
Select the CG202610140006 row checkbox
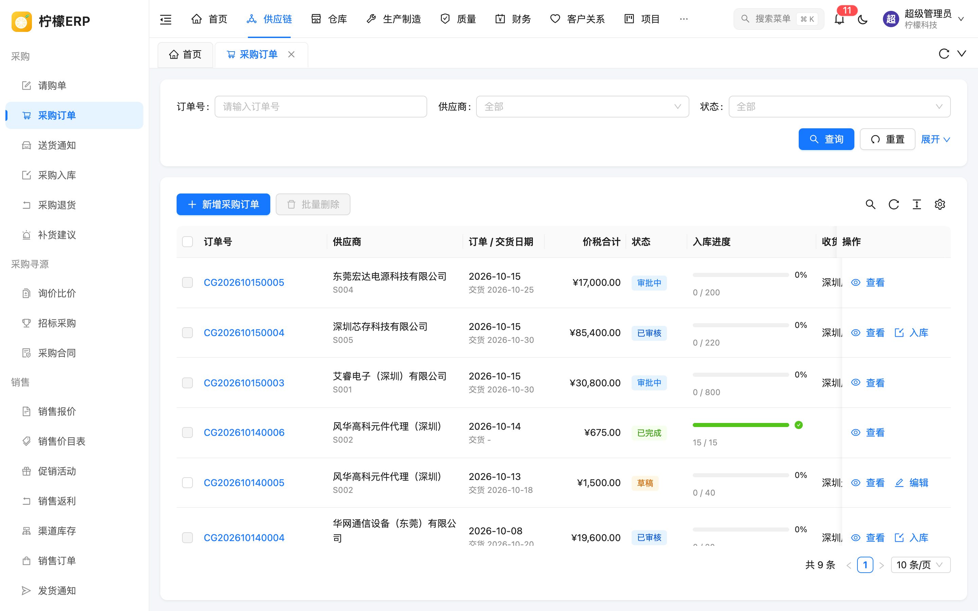coord(187,432)
